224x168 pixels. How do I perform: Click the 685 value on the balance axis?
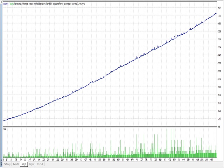tap(219, 127)
